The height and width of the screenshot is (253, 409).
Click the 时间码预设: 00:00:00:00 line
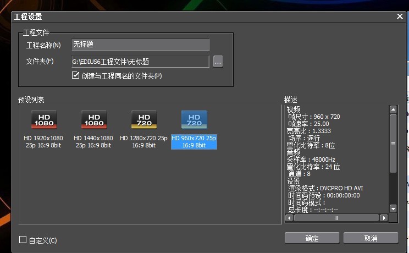[324, 195]
